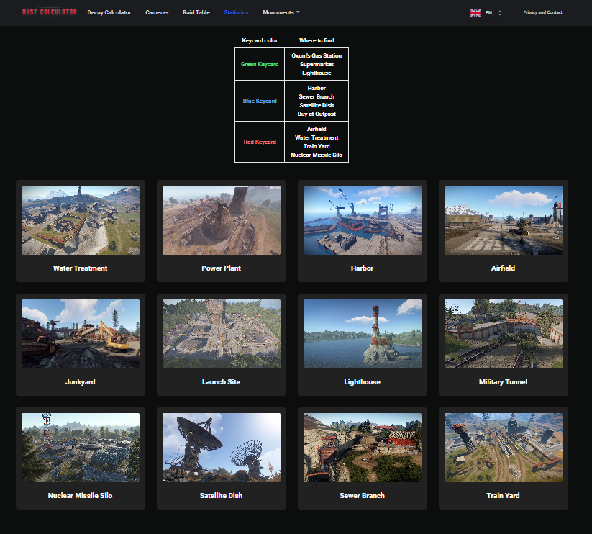
Task: Open the Harbor card title
Action: 362,268
